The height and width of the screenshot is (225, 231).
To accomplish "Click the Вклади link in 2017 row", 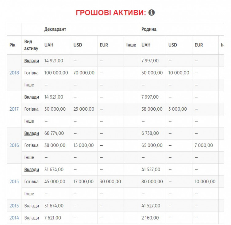I will click(x=32, y=97).
